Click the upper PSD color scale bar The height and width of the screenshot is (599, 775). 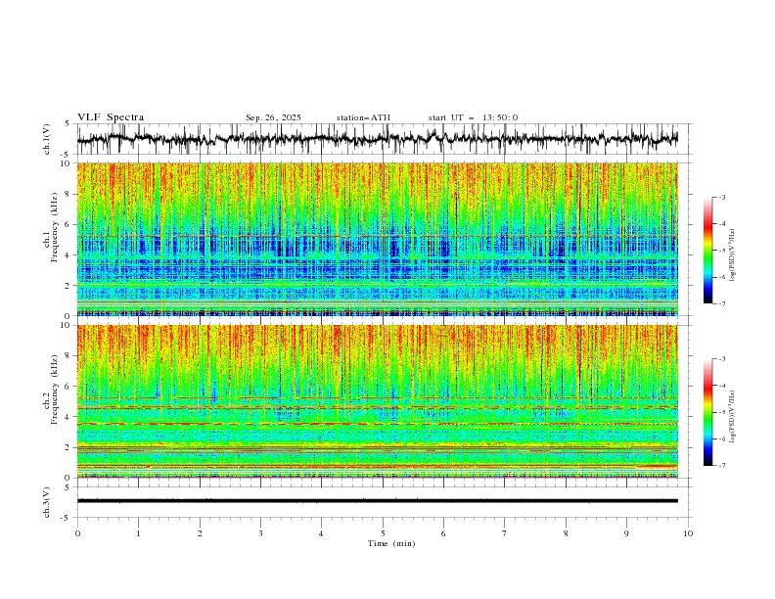[707, 251]
